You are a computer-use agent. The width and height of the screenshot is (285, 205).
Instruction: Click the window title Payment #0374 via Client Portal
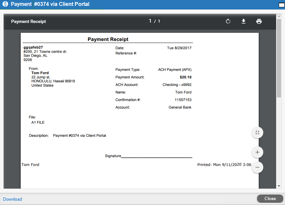pyautogui.click(x=50, y=4)
